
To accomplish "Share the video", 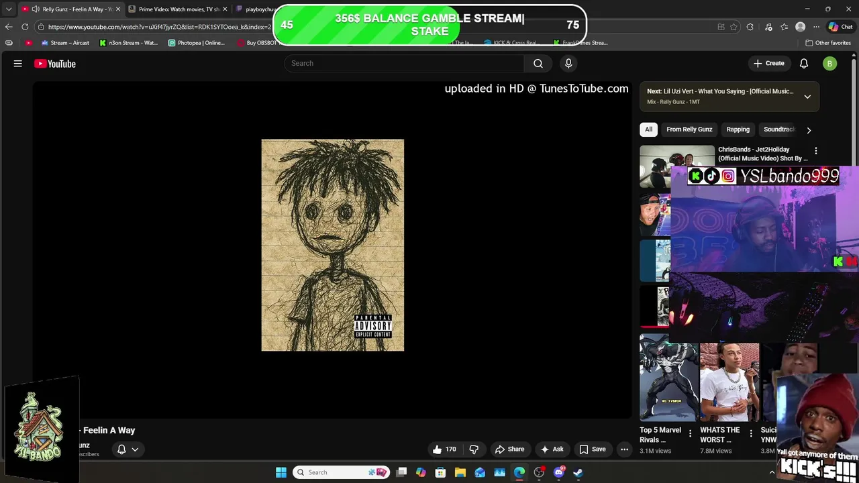I will (x=509, y=449).
